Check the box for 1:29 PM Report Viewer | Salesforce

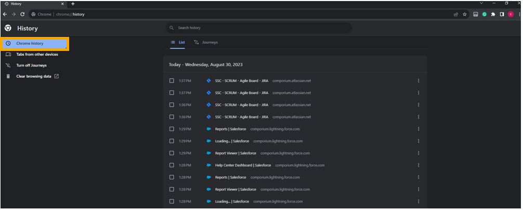172,153
